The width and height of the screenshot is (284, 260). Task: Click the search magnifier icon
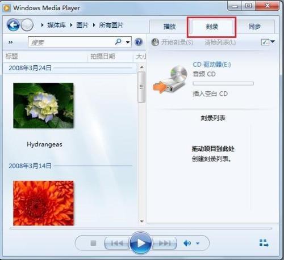point(118,41)
